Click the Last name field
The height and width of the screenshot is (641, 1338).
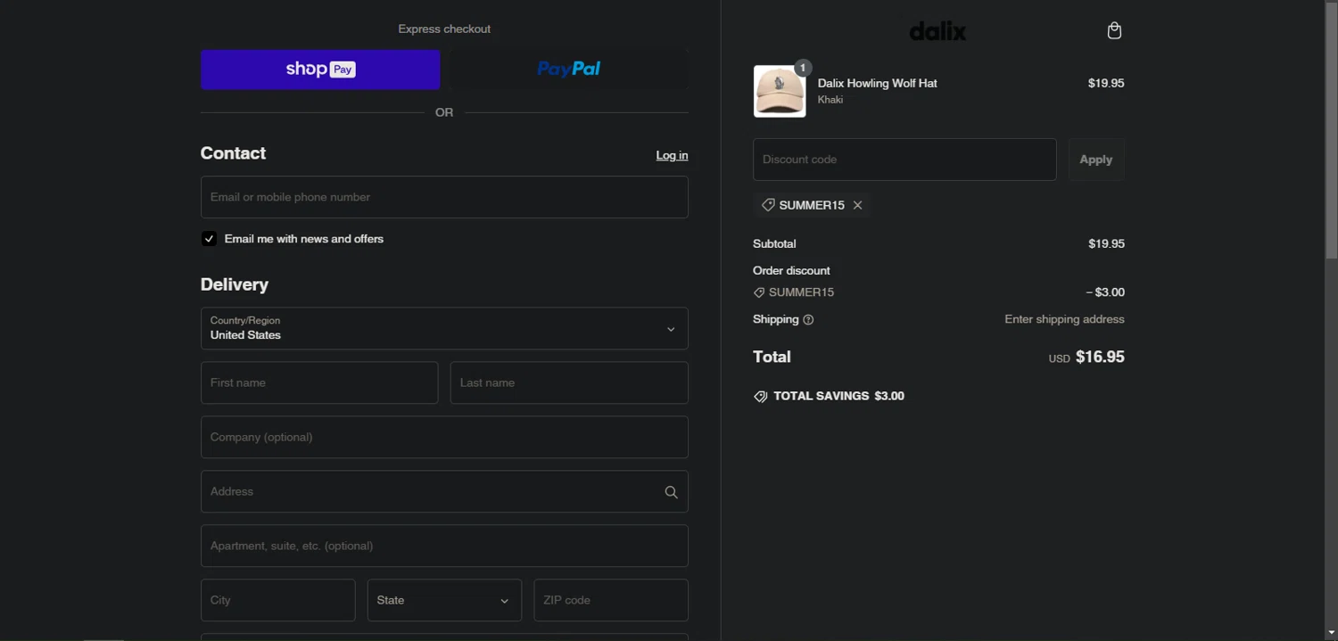tap(569, 382)
